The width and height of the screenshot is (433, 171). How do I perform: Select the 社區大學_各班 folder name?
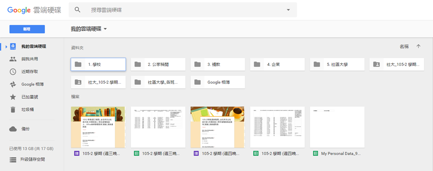tap(163, 82)
